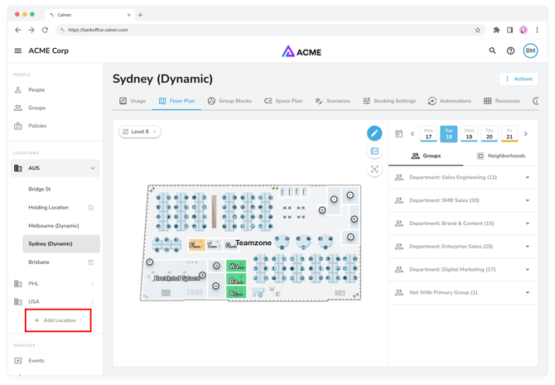Screen dimensions: 555x385
Task: Expand Department: Sales Engineering group
Action: point(528,177)
